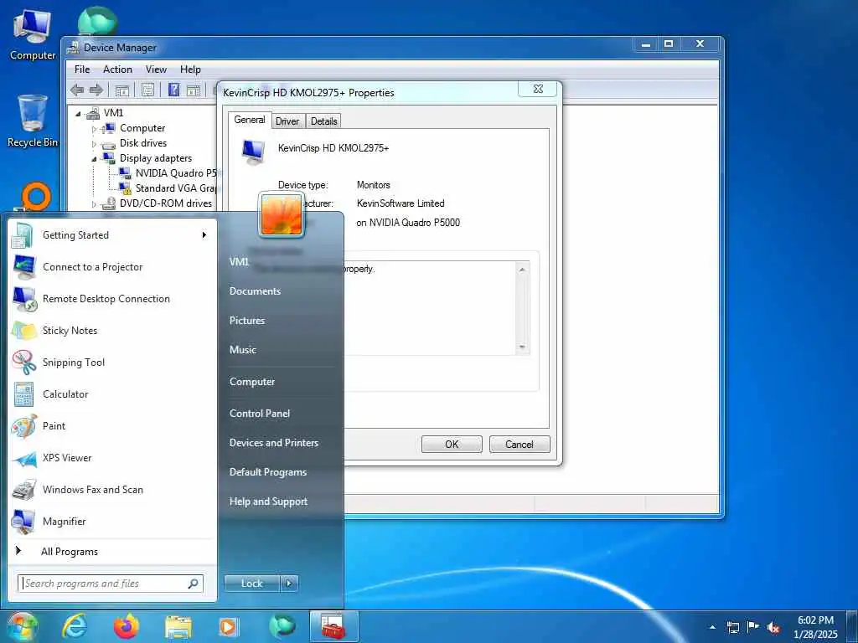Open Connect to a Projector
The width and height of the screenshot is (858, 643).
pos(111,267)
